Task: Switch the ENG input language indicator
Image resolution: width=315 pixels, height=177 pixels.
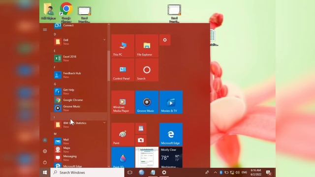Action: point(244,173)
